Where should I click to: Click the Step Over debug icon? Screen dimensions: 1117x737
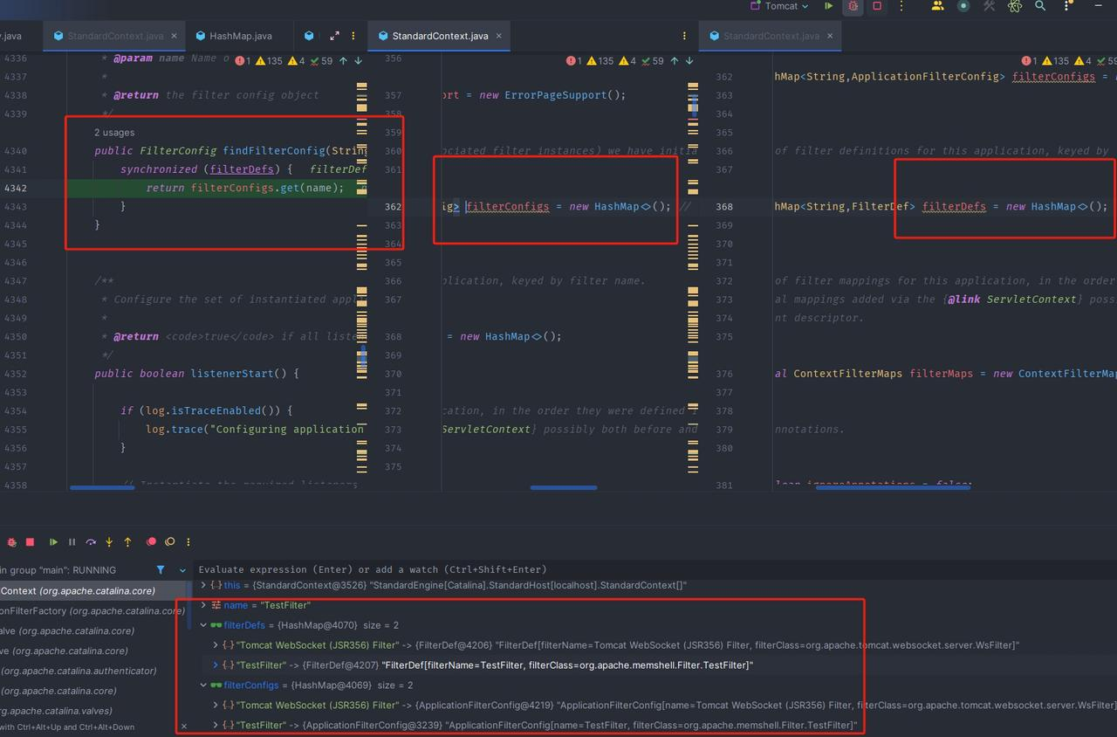[90, 542]
